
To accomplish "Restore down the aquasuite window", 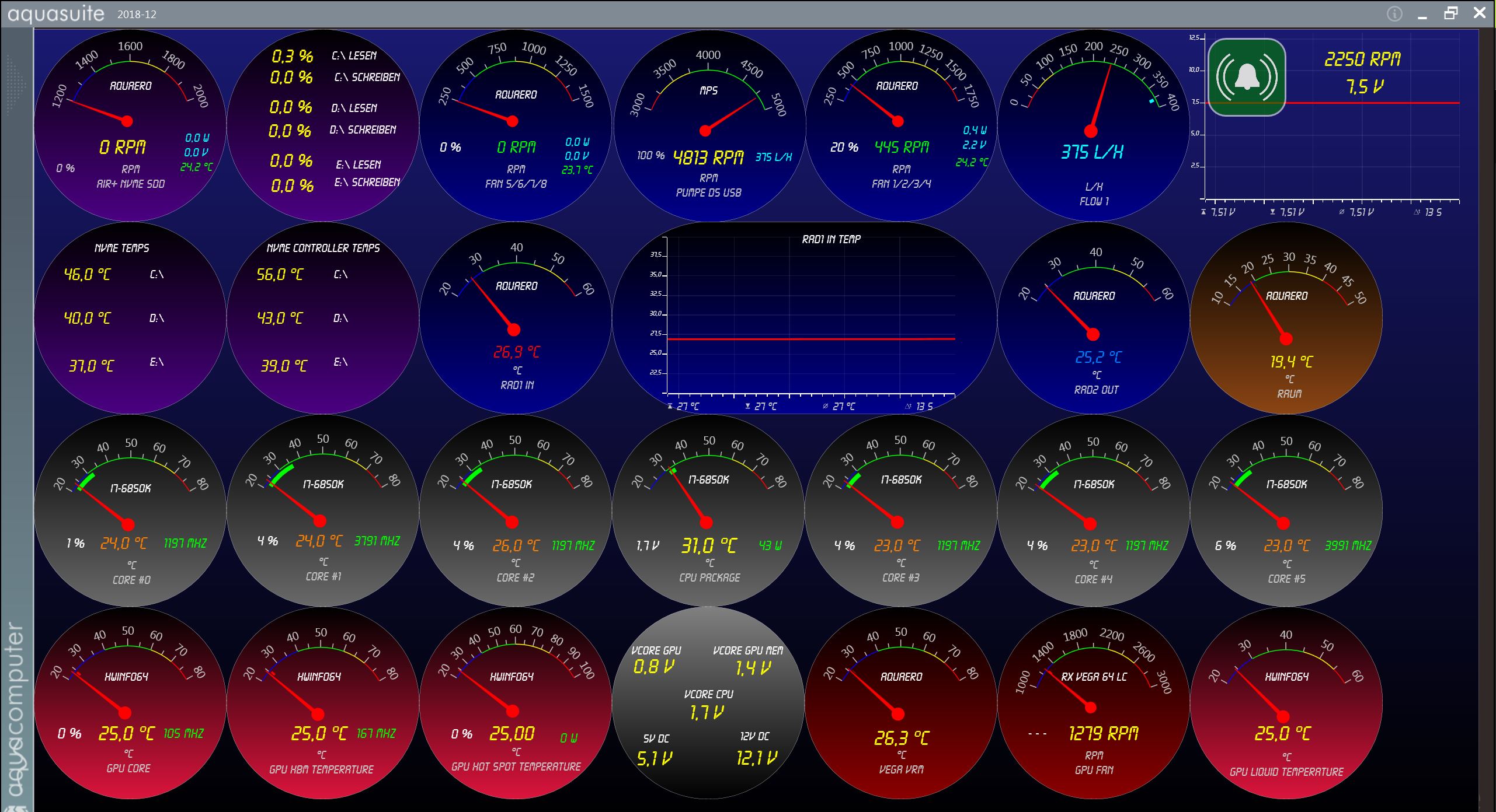I will (1451, 13).
